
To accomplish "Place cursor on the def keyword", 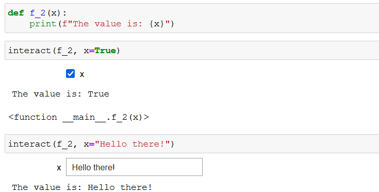I will click(16, 13).
